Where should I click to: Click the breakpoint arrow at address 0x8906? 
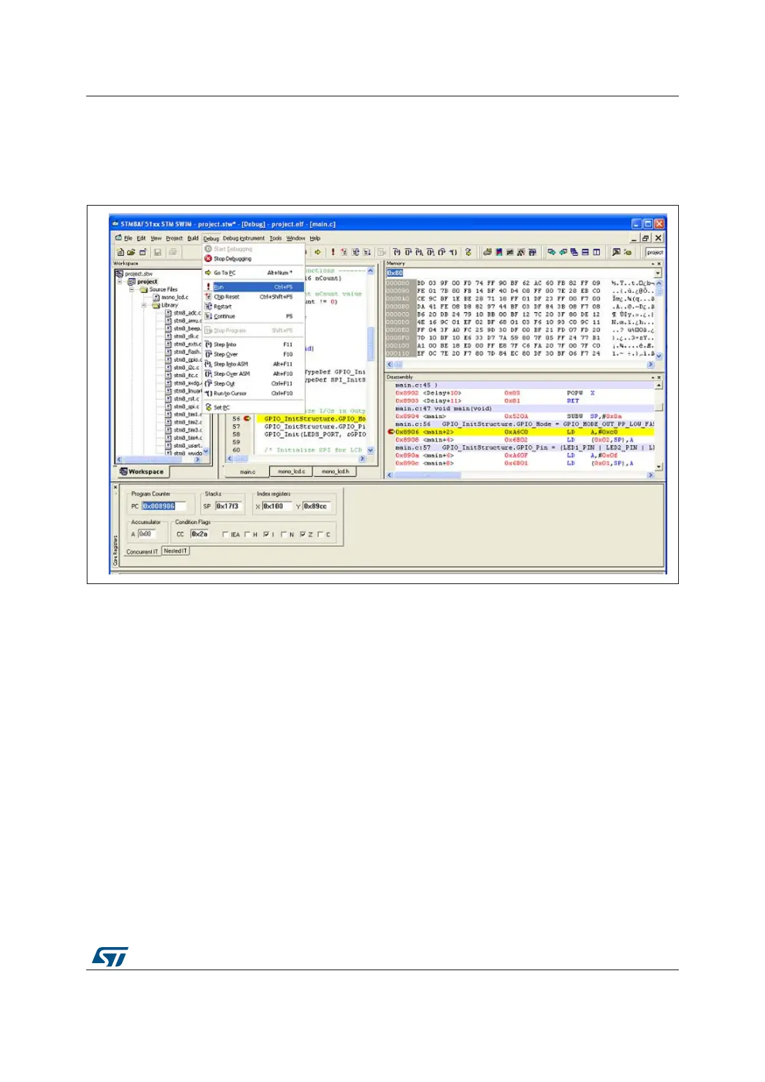(x=391, y=432)
